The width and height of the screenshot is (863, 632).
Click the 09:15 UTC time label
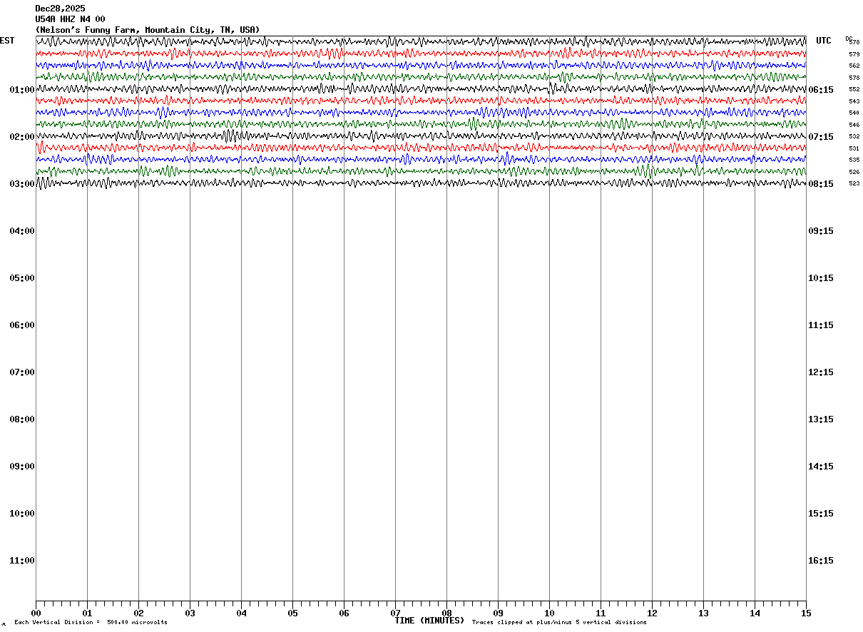[821, 231]
